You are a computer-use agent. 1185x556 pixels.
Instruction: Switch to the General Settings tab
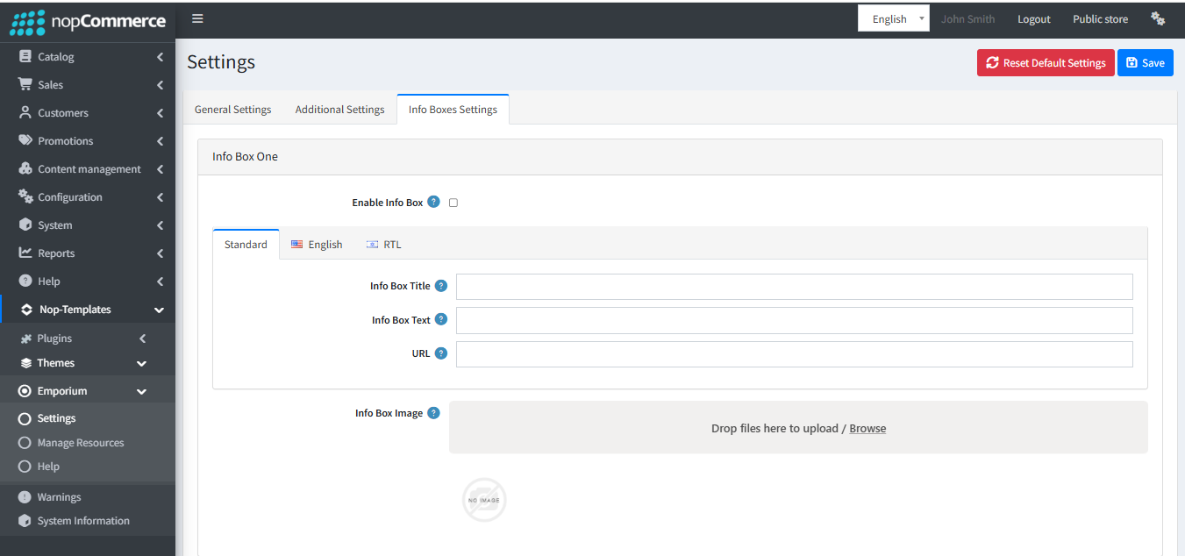pyautogui.click(x=233, y=110)
